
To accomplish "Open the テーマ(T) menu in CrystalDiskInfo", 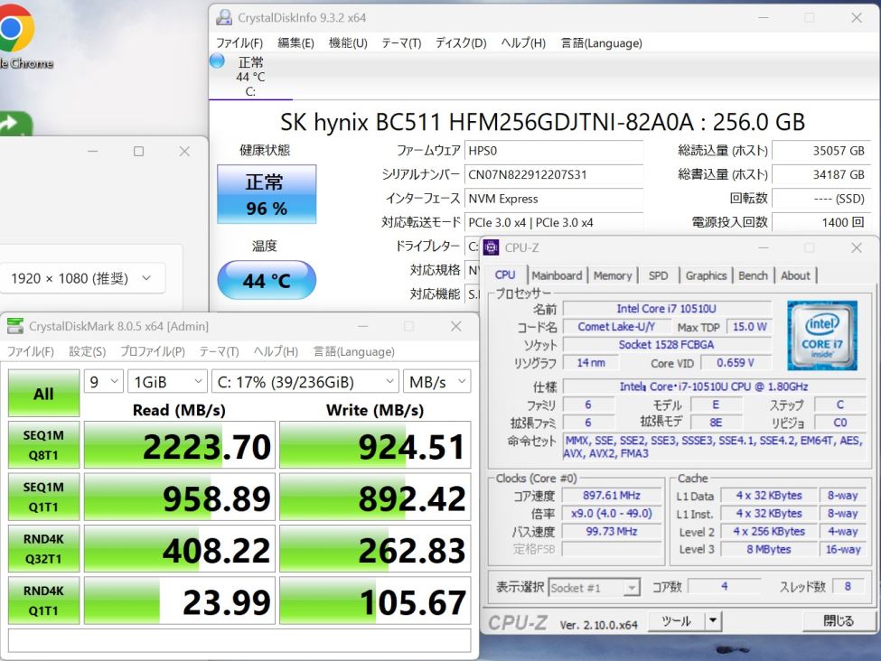I will 401,43.
